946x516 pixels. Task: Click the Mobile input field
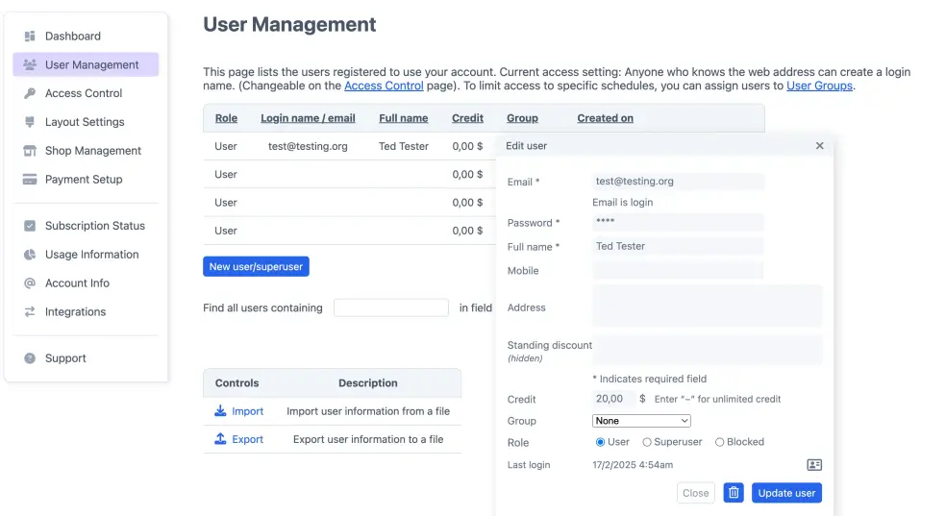[x=678, y=270]
